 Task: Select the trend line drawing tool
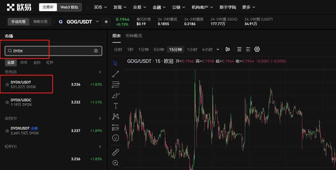(115, 74)
